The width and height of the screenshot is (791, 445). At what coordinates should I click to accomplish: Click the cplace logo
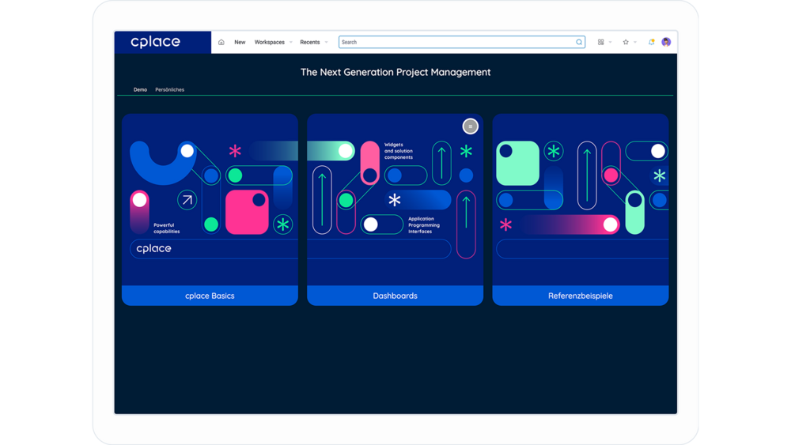click(156, 43)
